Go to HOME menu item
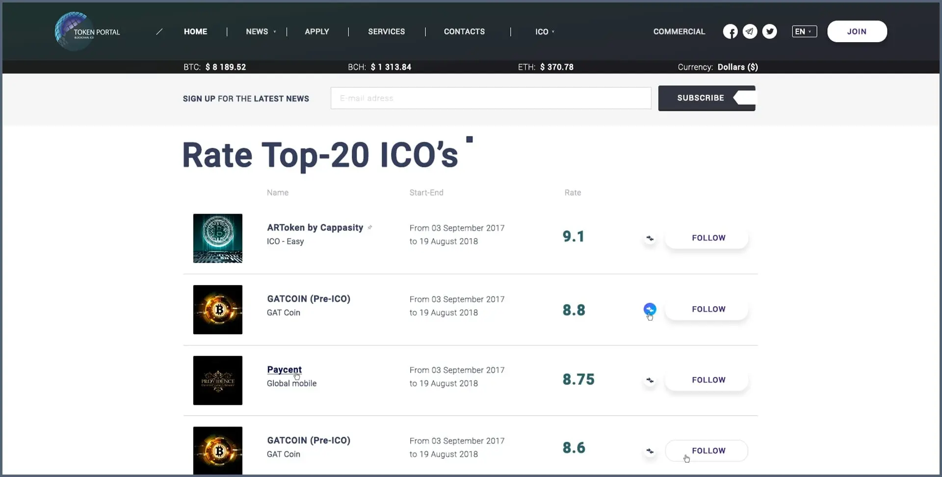The width and height of the screenshot is (942, 477). pos(195,31)
